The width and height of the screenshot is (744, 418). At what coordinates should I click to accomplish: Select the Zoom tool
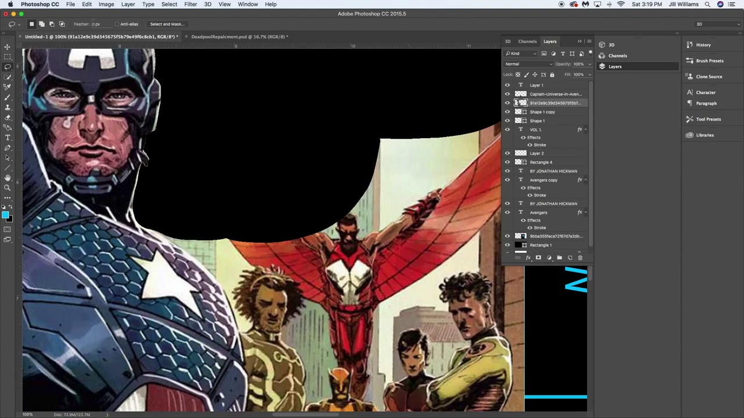(x=8, y=188)
